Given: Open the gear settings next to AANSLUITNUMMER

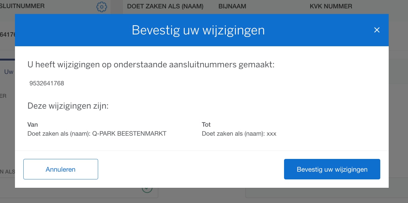Looking at the screenshot, I should click(102, 7).
